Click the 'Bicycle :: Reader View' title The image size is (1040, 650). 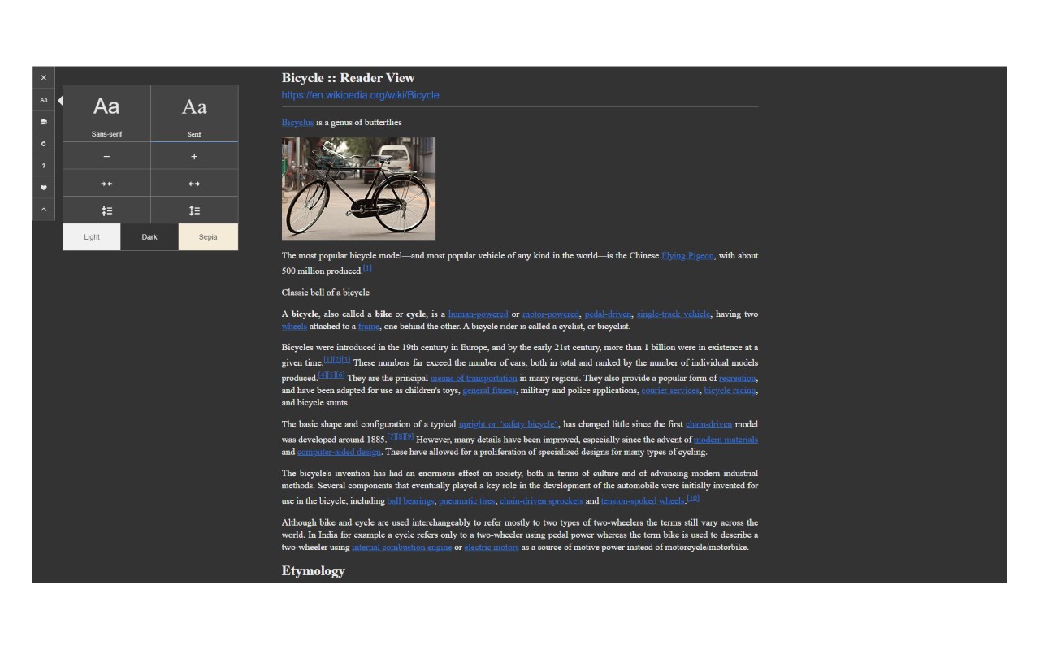(349, 78)
